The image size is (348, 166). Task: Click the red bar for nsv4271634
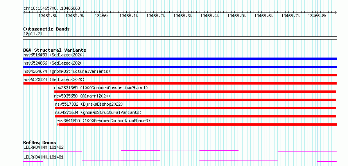coord(196,116)
